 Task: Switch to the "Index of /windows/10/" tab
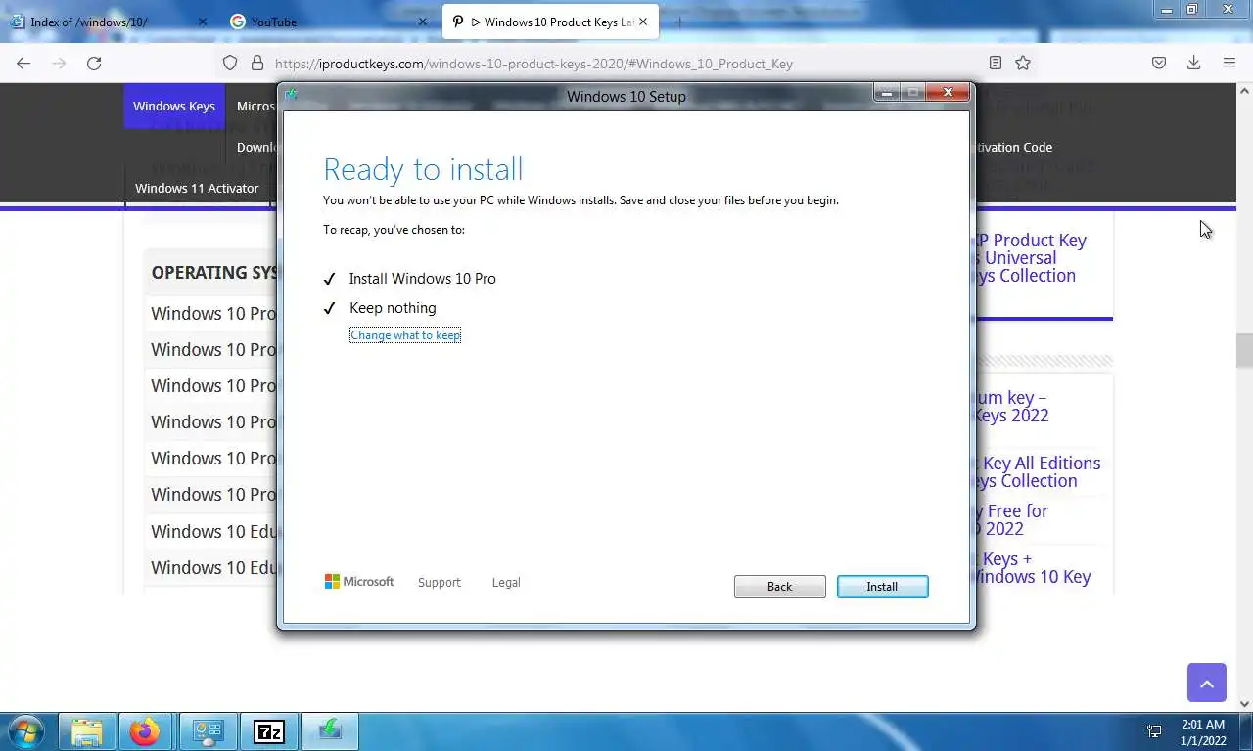pos(110,22)
